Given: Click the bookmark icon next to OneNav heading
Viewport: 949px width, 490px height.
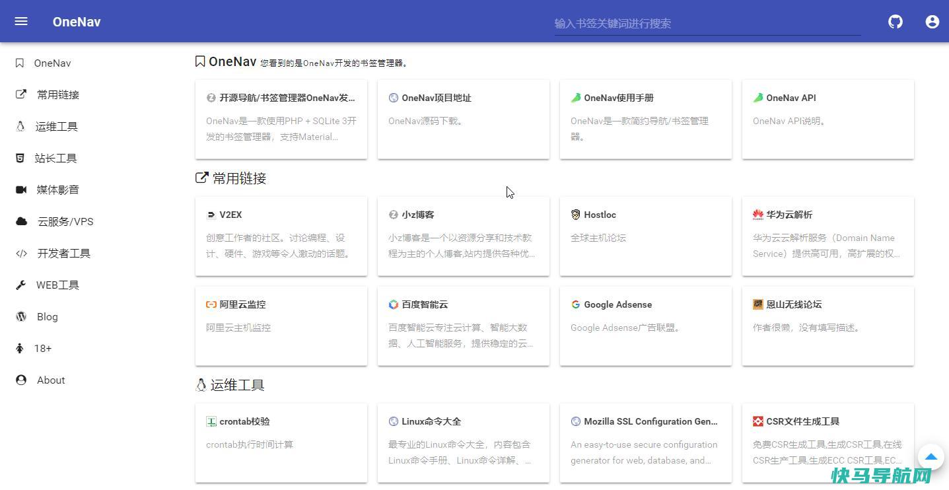Looking at the screenshot, I should [200, 61].
